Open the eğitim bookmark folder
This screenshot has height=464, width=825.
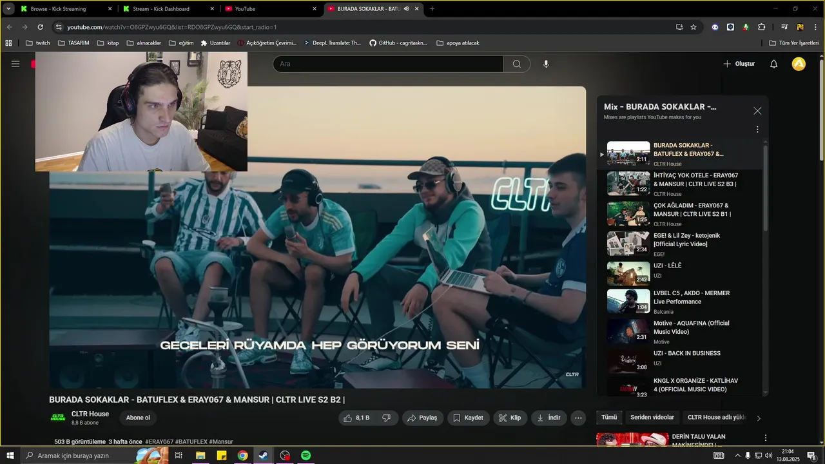[181, 43]
